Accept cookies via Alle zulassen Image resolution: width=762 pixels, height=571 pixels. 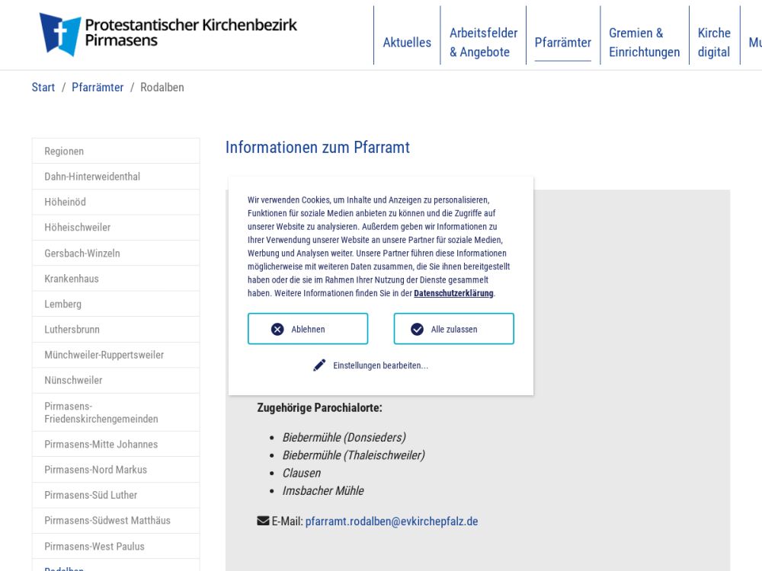click(x=453, y=329)
